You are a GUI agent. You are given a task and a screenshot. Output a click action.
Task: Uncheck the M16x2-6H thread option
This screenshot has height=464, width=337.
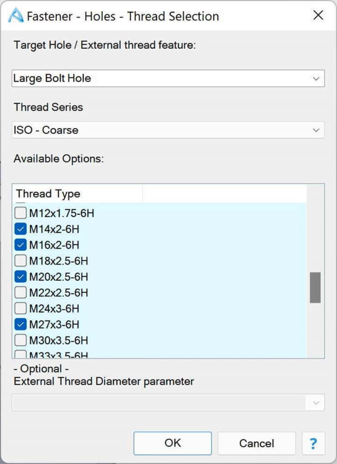click(21, 245)
